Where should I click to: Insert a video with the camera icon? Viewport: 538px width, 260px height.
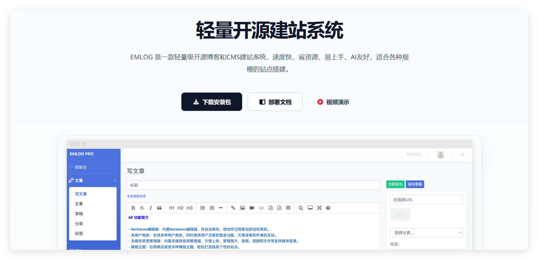coord(252,208)
